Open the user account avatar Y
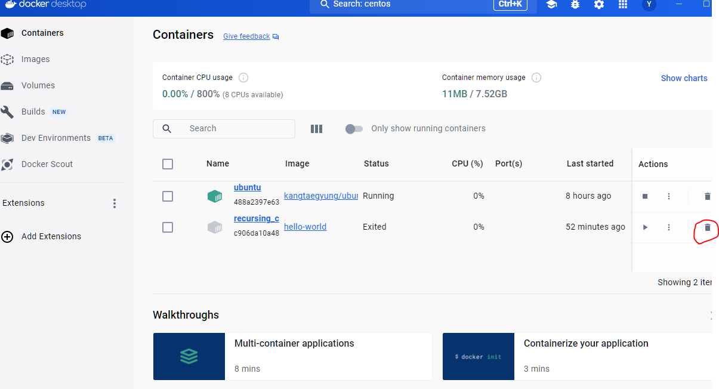Image resolution: width=719 pixels, height=389 pixels. [649, 5]
